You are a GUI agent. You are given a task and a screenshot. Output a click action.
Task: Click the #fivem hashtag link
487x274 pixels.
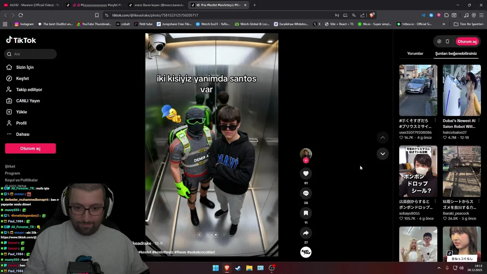180,252
